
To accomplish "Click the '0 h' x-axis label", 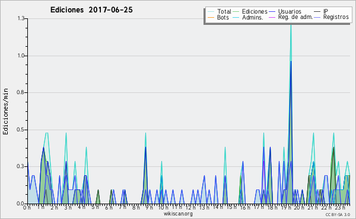I will (27, 208).
